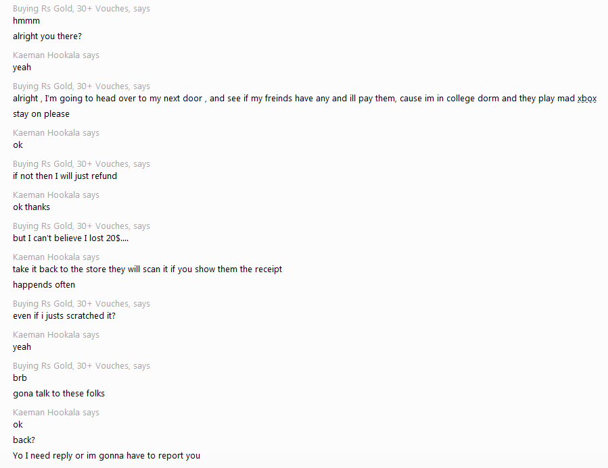Click "but I can't believe I lost 20$...."
The image size is (608, 468).
(x=70, y=238)
